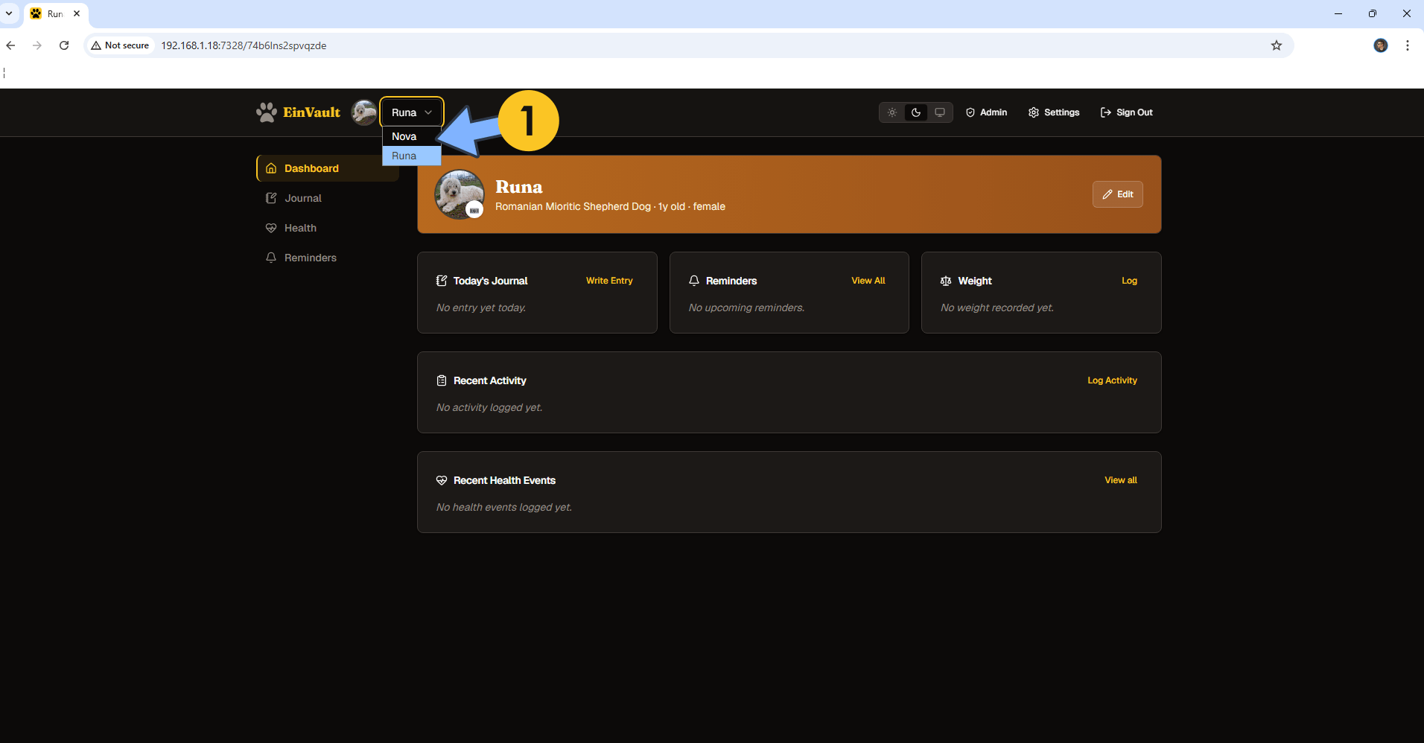Select system theme monitor icon

[940, 112]
